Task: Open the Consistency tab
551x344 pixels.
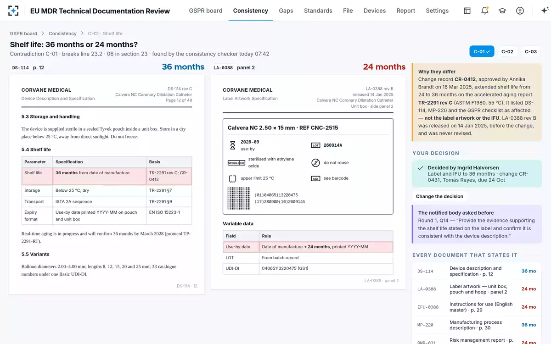Action: coord(251,11)
